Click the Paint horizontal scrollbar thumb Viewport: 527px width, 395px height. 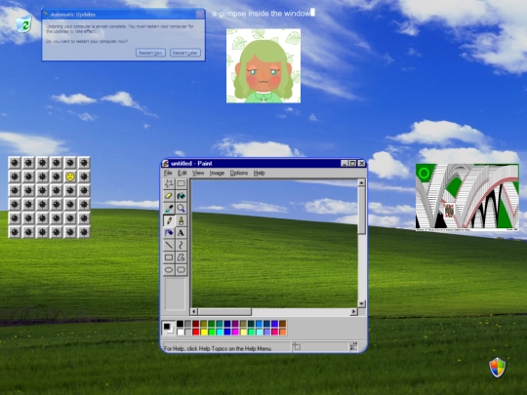click(224, 312)
